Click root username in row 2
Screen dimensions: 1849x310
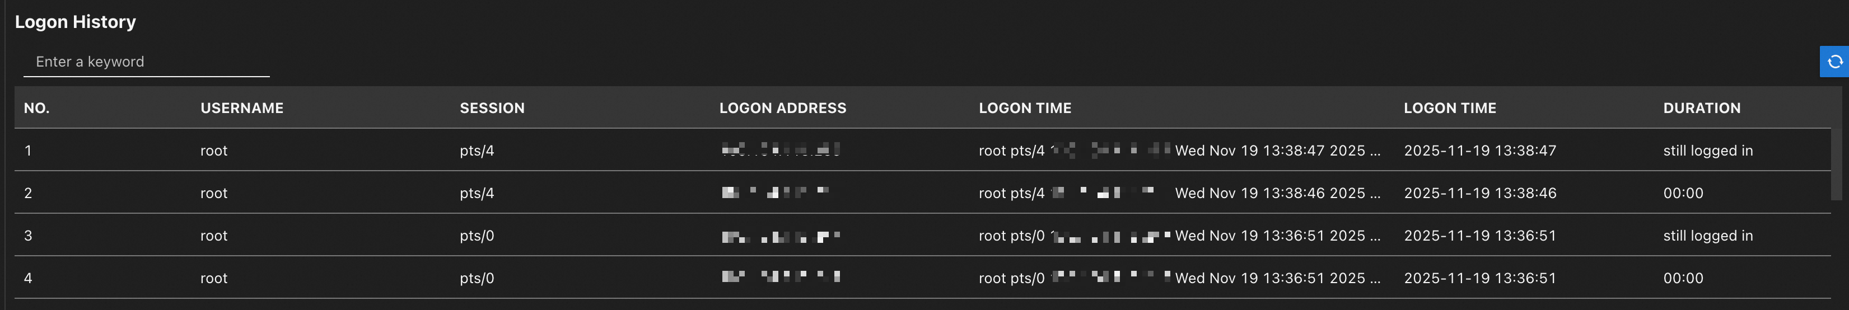click(213, 193)
